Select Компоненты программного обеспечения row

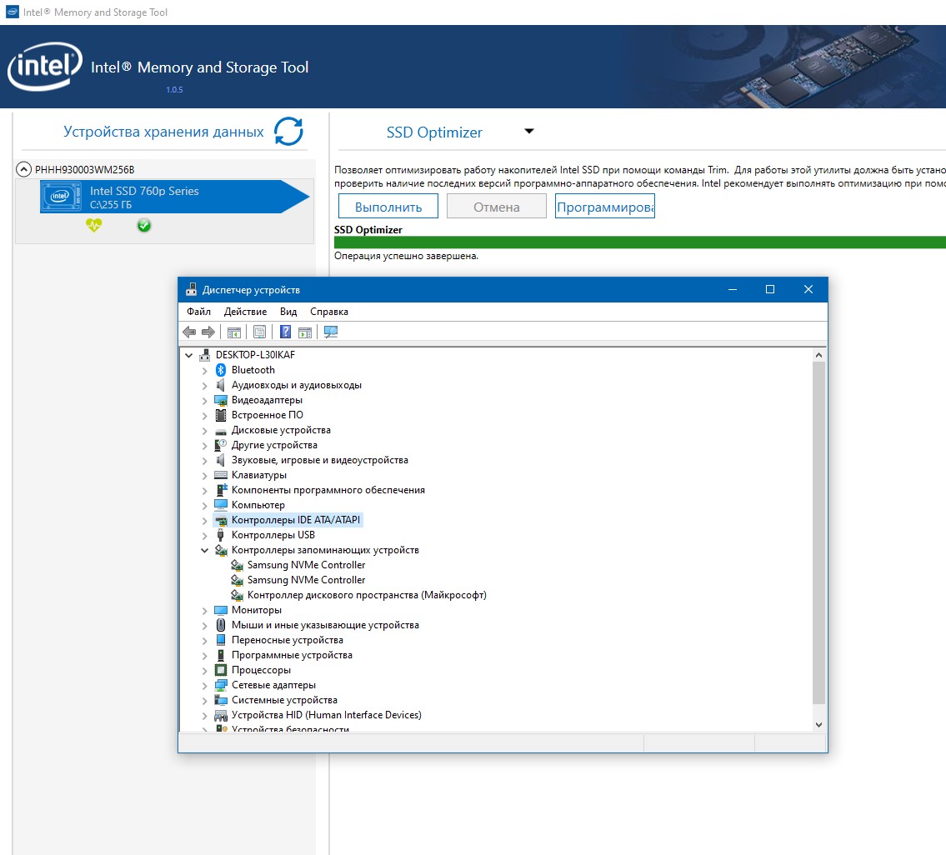(328, 490)
